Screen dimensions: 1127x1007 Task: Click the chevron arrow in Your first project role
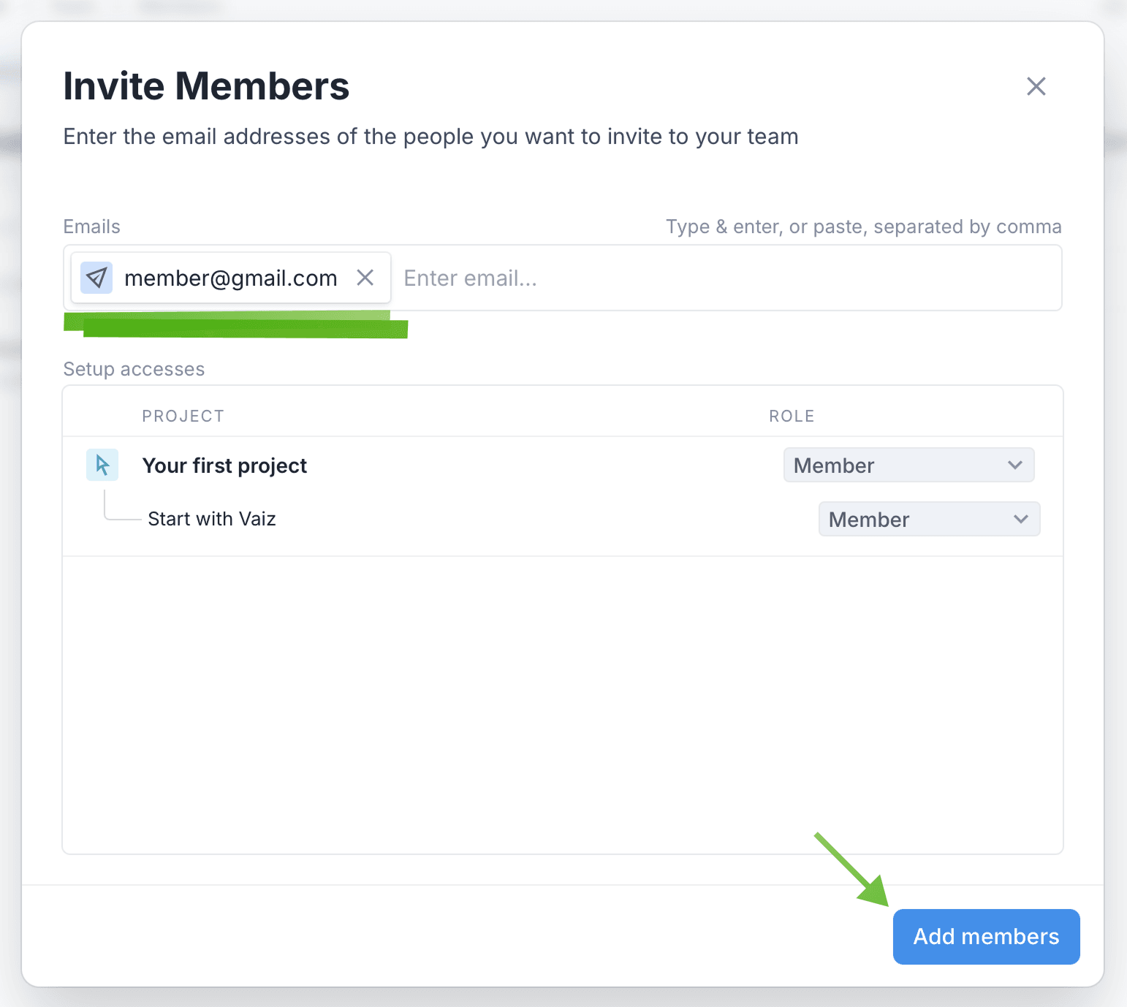point(1014,465)
